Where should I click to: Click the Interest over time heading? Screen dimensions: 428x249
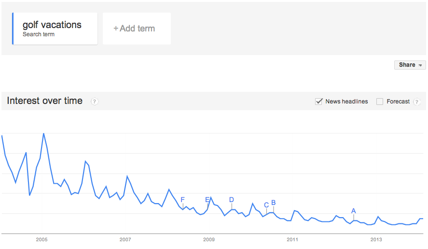[x=45, y=101]
